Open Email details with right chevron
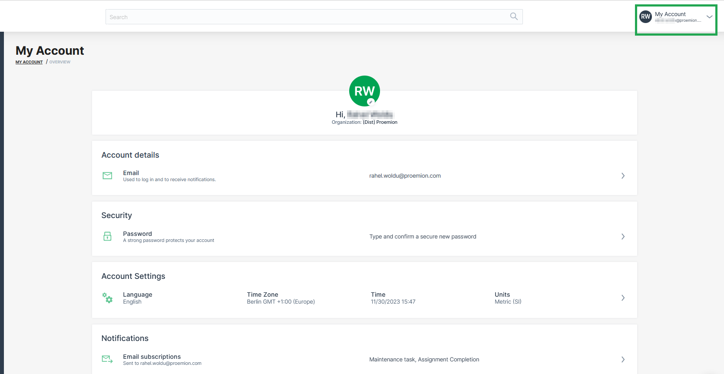724x374 pixels. click(623, 176)
